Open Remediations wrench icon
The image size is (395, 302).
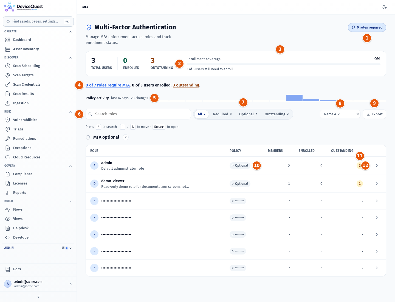pos(8,139)
